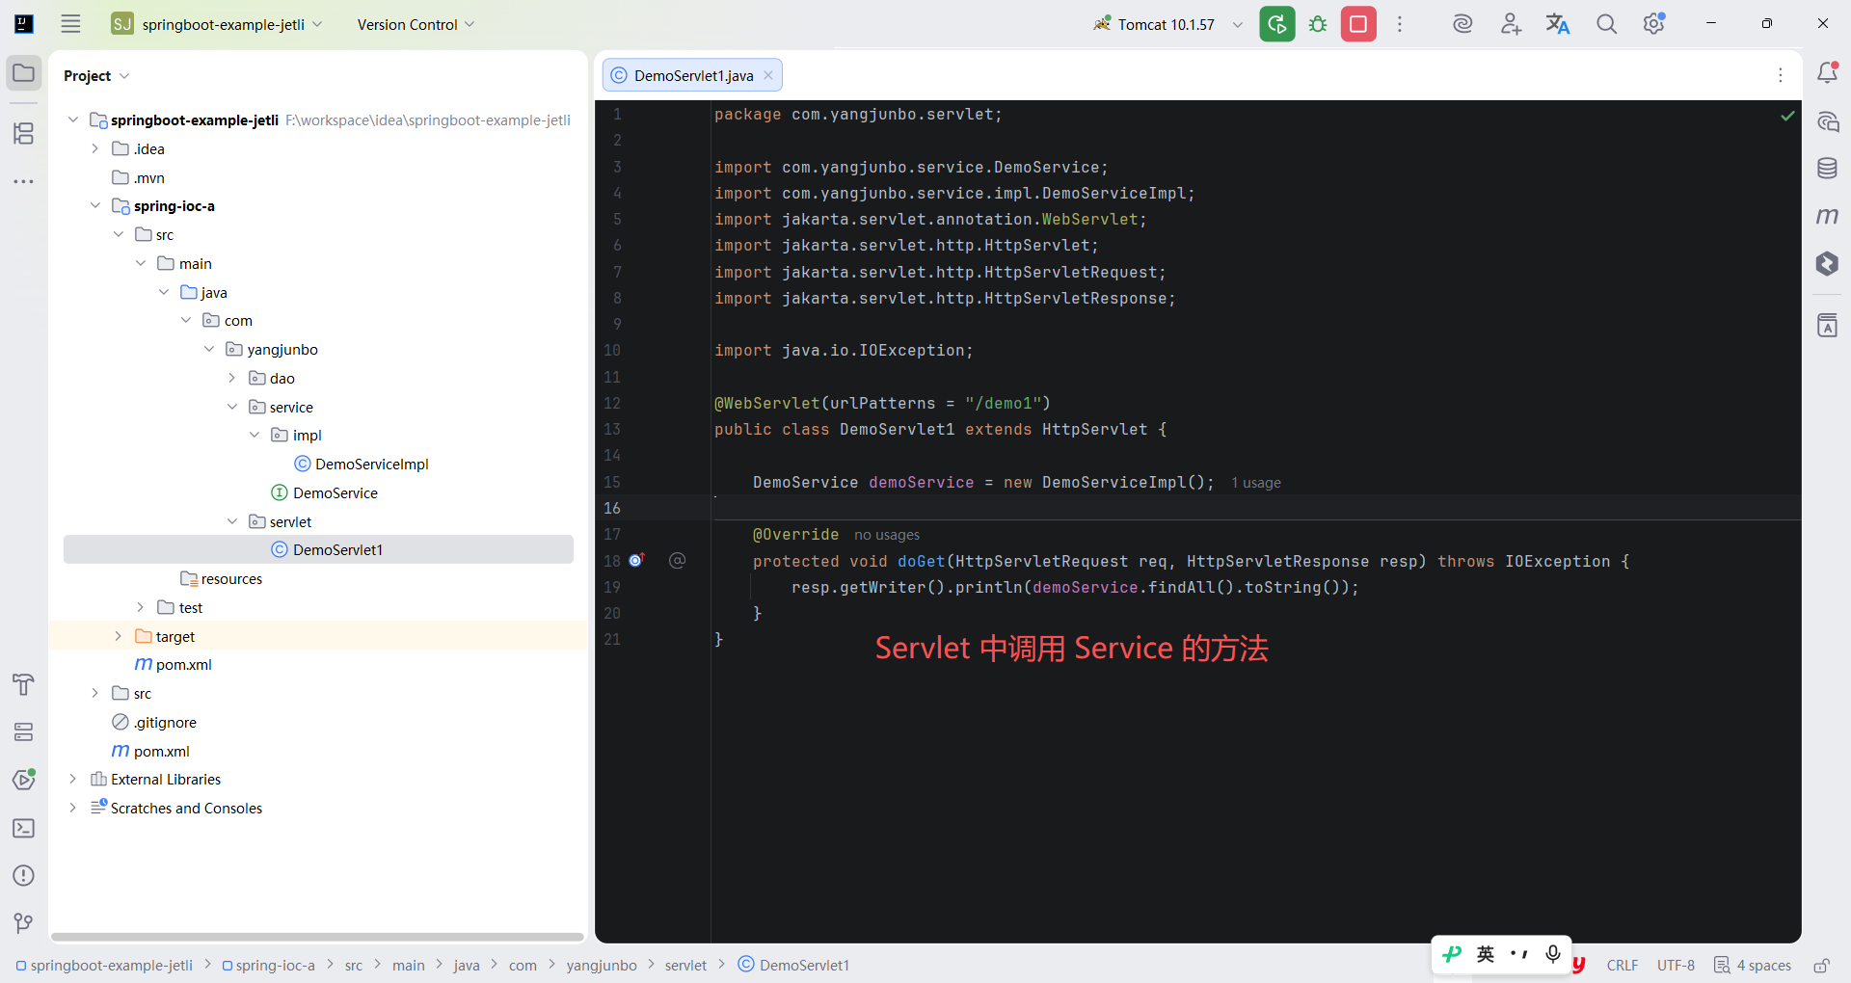This screenshot has height=983, width=1851.
Task: Expand External Libraries node
Action: 72,779
